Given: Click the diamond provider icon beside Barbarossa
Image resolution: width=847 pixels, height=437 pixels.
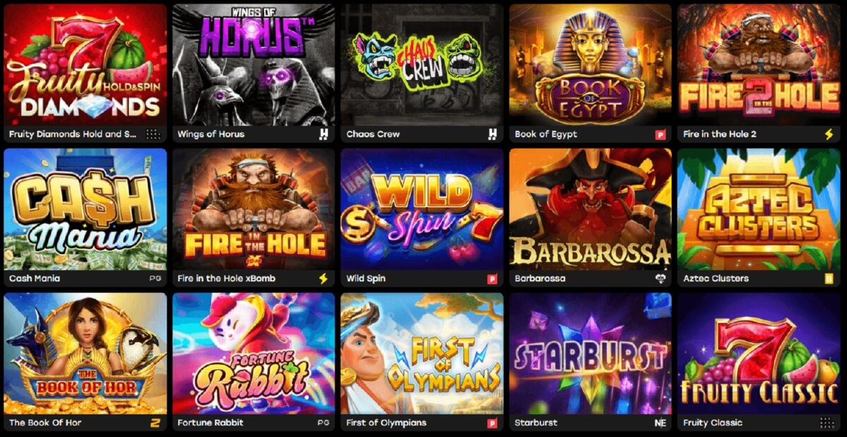Looking at the screenshot, I should (x=660, y=278).
